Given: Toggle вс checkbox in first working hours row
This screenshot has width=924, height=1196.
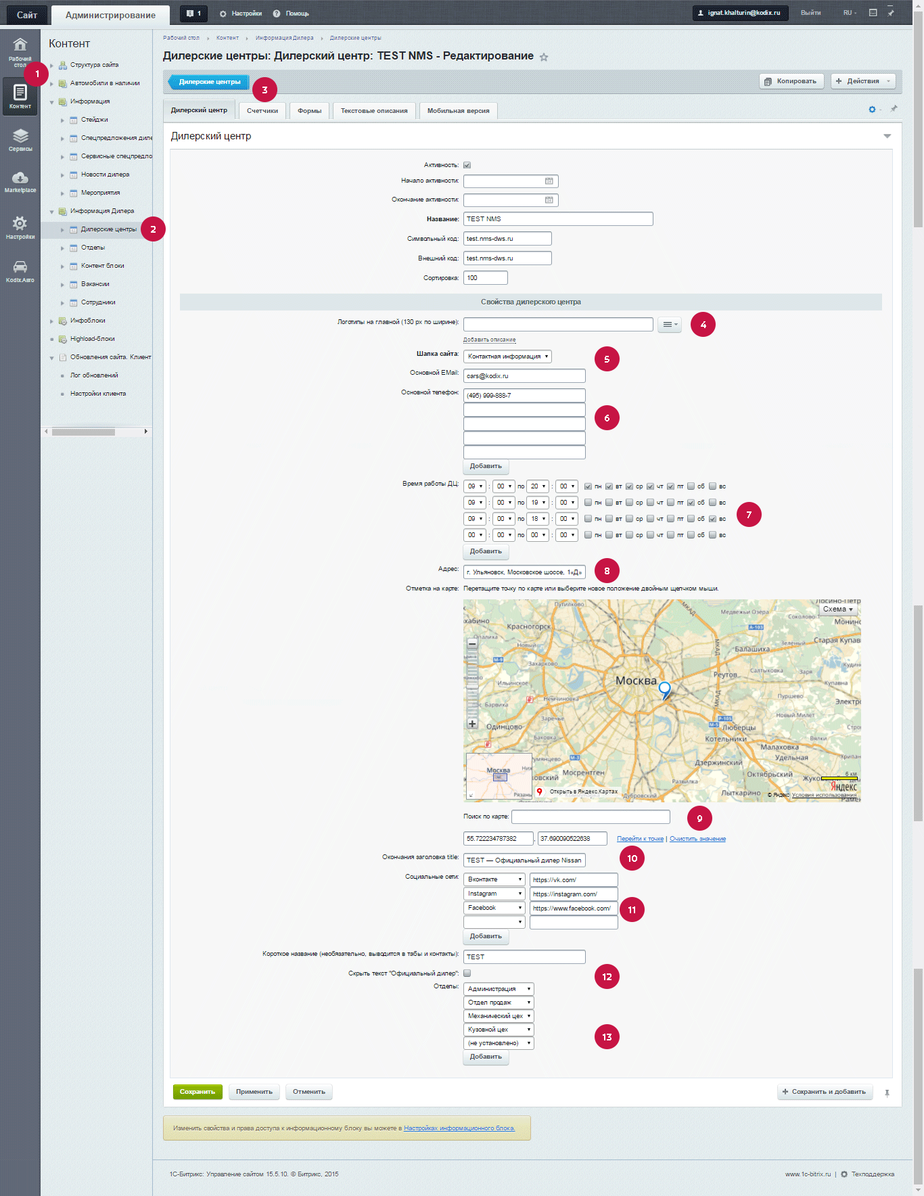Looking at the screenshot, I should 712,486.
